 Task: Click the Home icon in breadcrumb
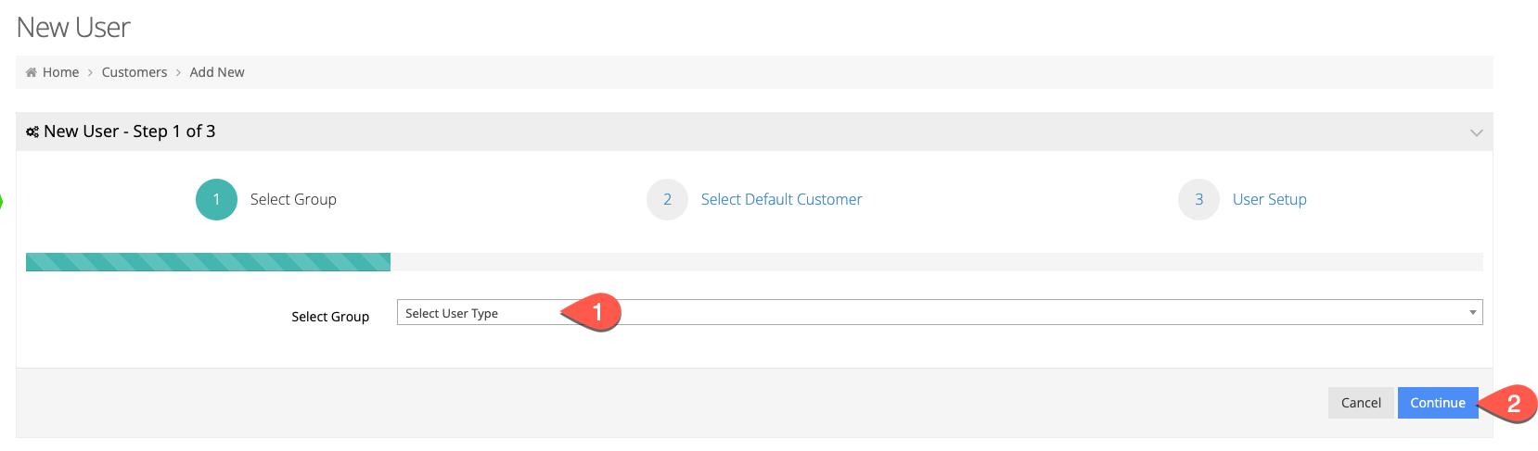click(32, 72)
